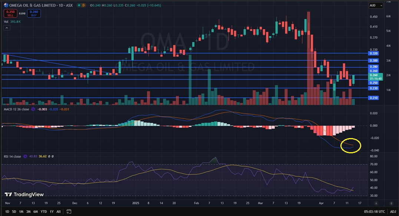The image size is (399, 216).
Task: Open the TradingView logo link
Action: [x=24, y=194]
